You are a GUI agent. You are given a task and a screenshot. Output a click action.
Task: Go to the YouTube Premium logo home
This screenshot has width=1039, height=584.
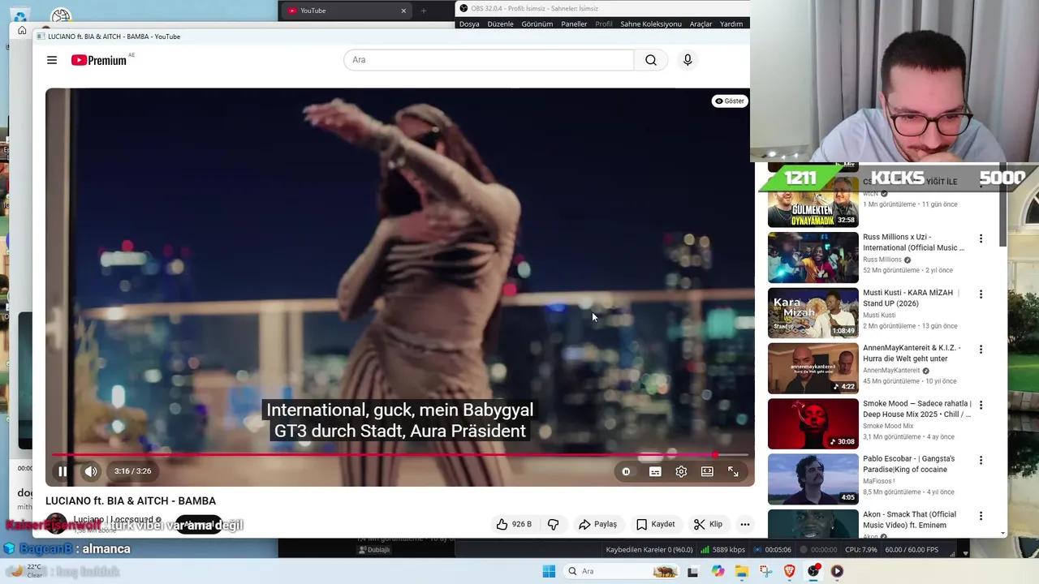99,60
